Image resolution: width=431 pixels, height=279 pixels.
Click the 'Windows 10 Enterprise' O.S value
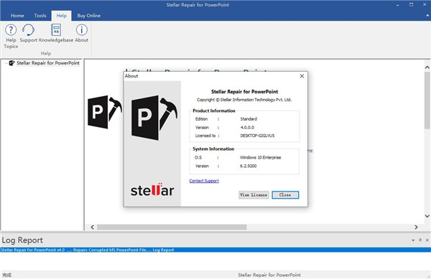point(260,158)
